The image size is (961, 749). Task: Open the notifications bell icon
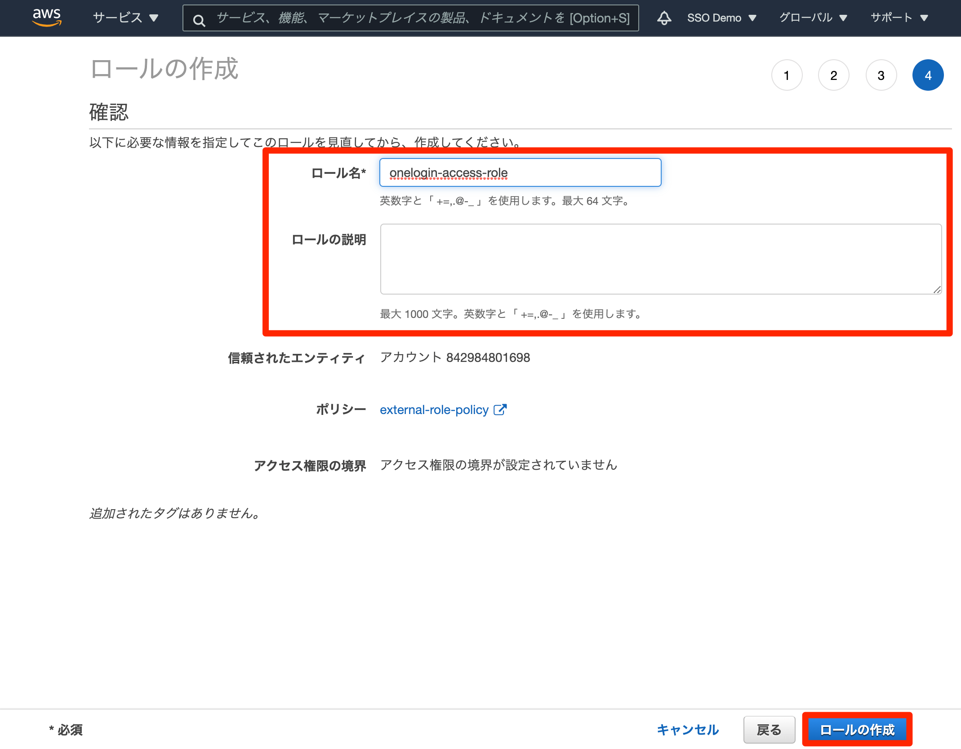pyautogui.click(x=664, y=18)
